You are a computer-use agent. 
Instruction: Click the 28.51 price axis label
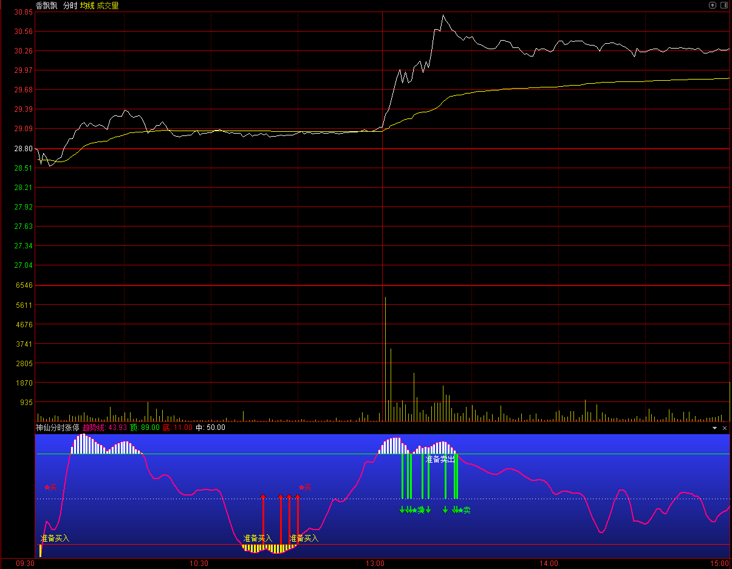[23, 168]
